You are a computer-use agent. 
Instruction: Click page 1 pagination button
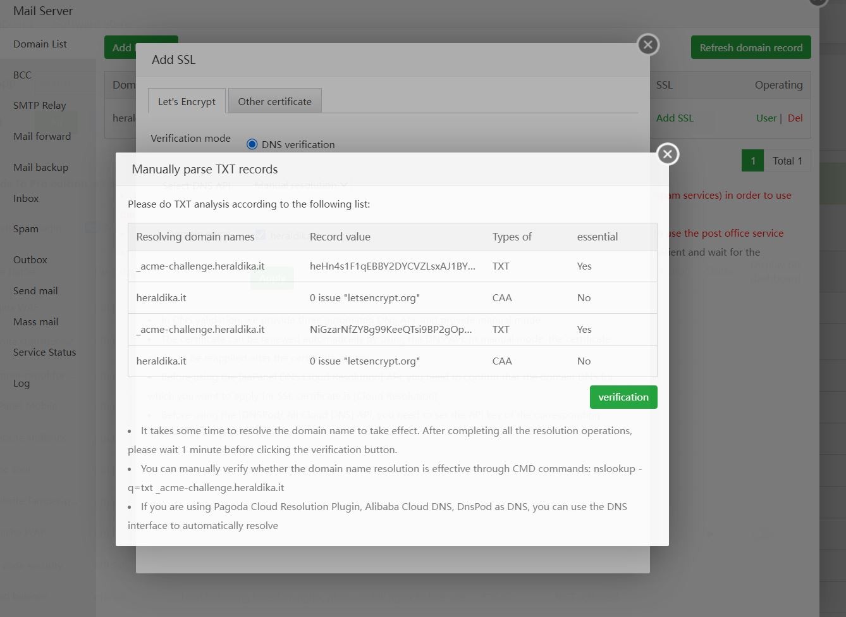pyautogui.click(x=752, y=161)
